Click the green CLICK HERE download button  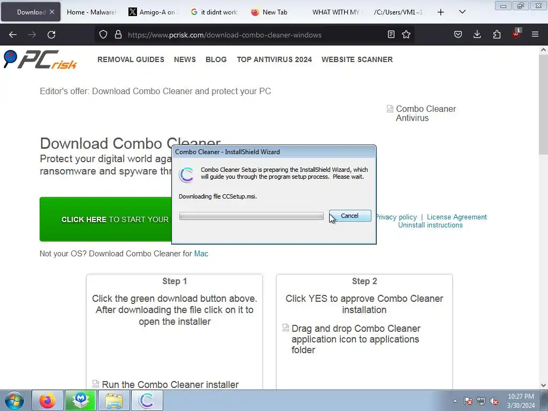tap(105, 219)
